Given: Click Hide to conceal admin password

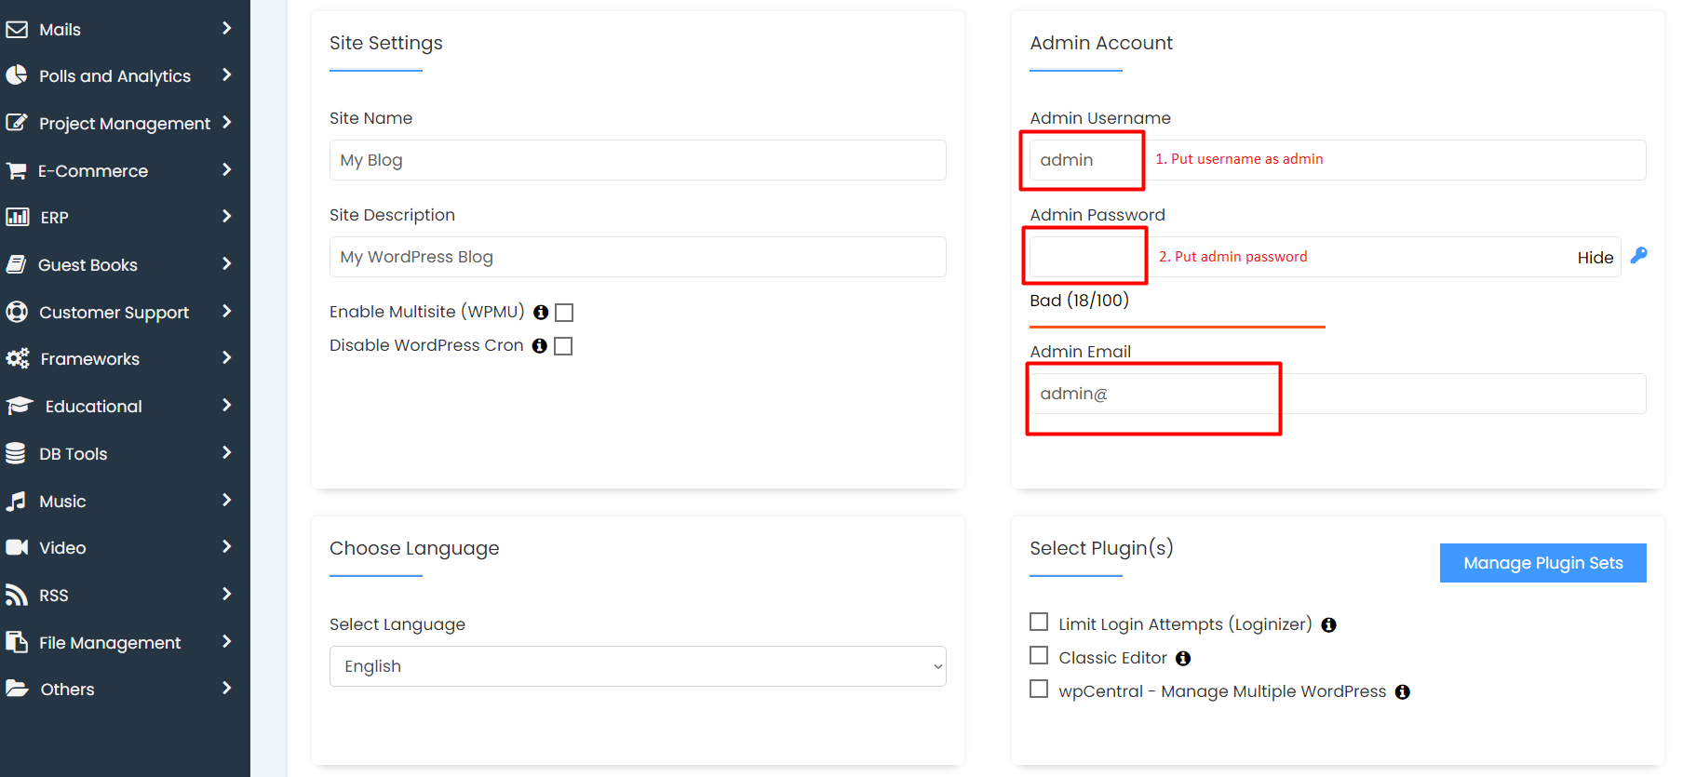Looking at the screenshot, I should tap(1595, 258).
